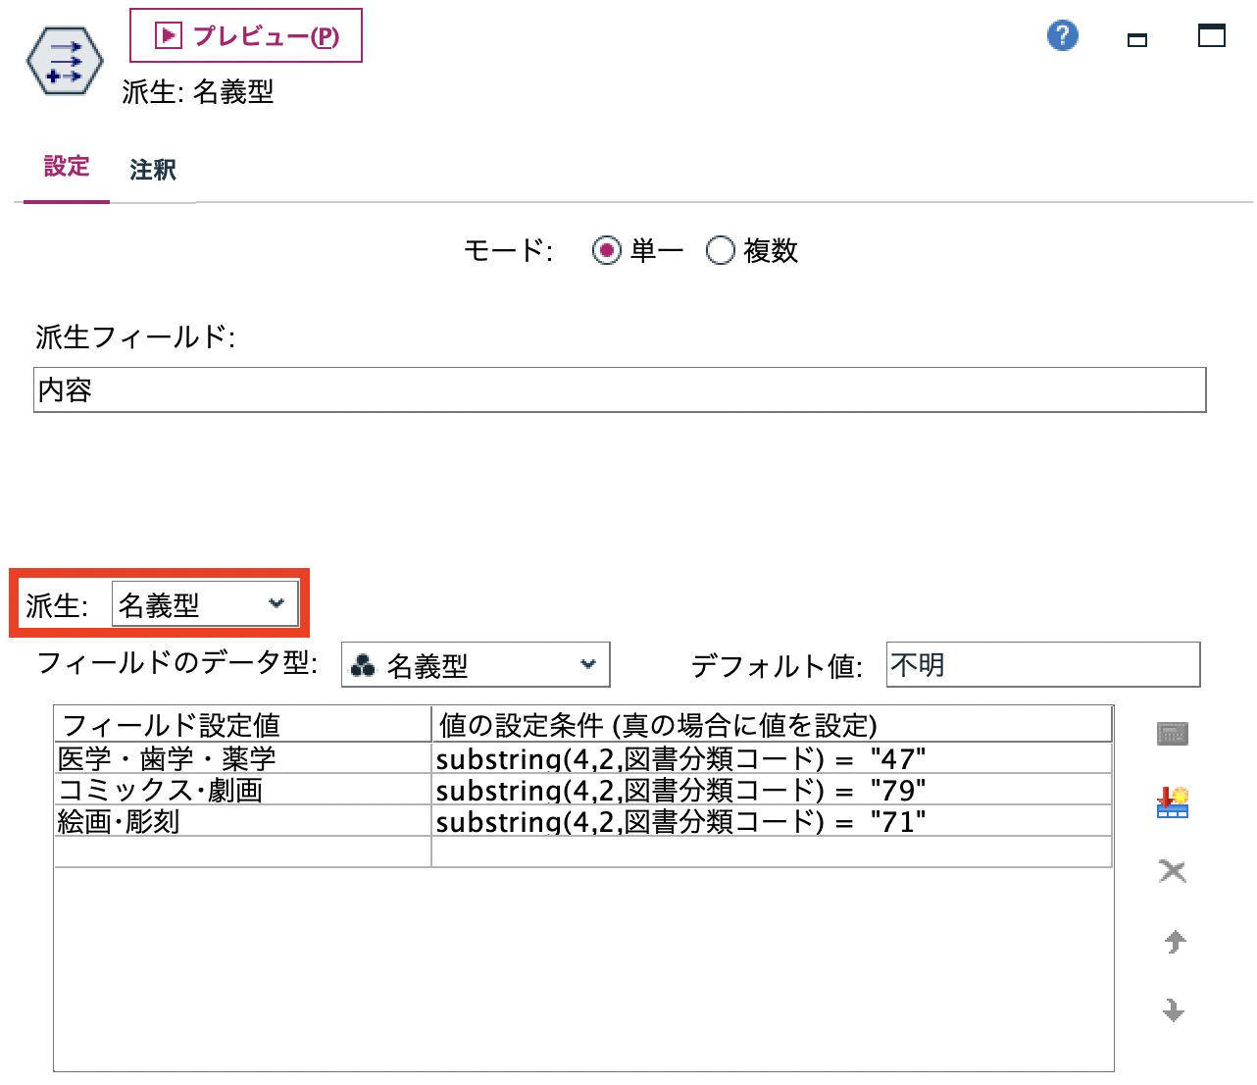Click the insert field values icon

[x=1172, y=801]
